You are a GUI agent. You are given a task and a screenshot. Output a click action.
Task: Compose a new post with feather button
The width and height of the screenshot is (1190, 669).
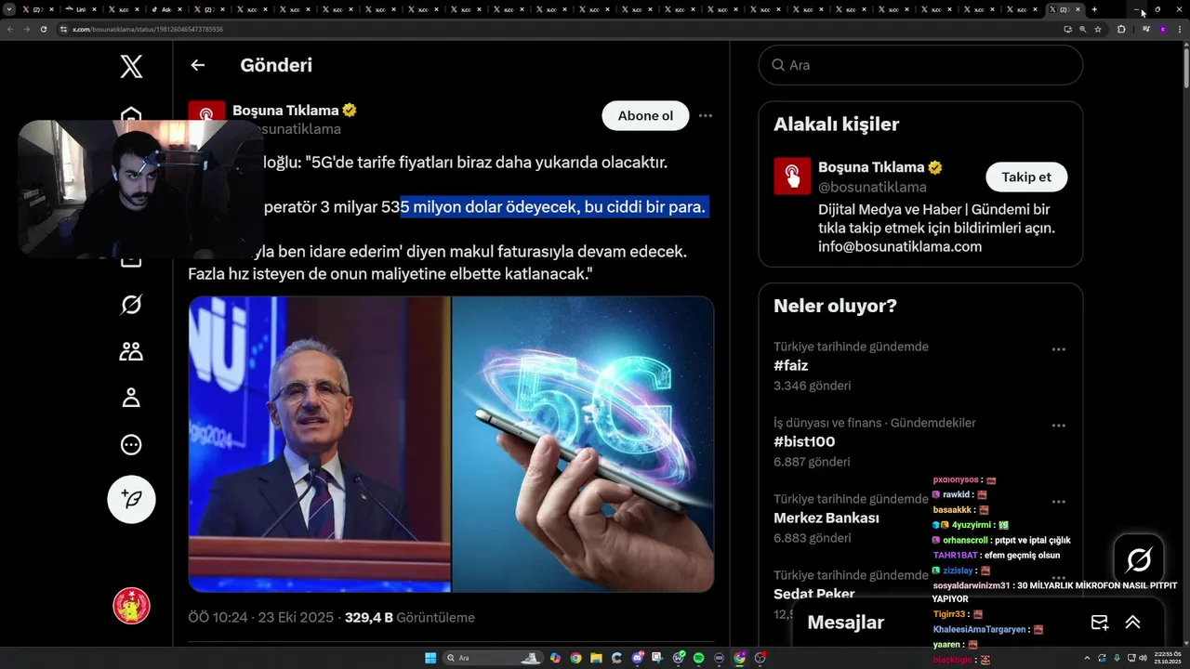(x=131, y=500)
